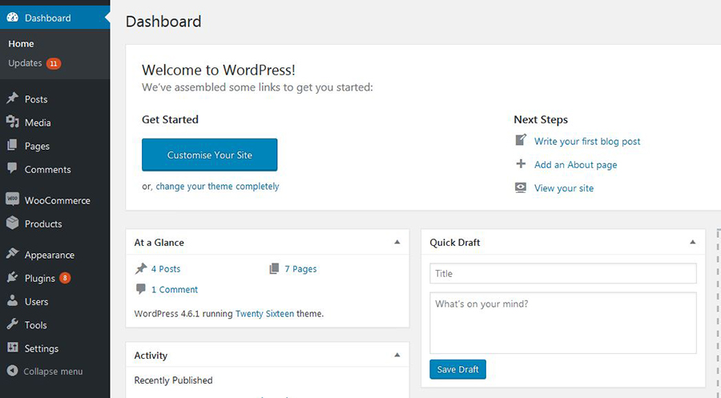Click the Customise Your Site button
721x398 pixels.
pos(209,155)
